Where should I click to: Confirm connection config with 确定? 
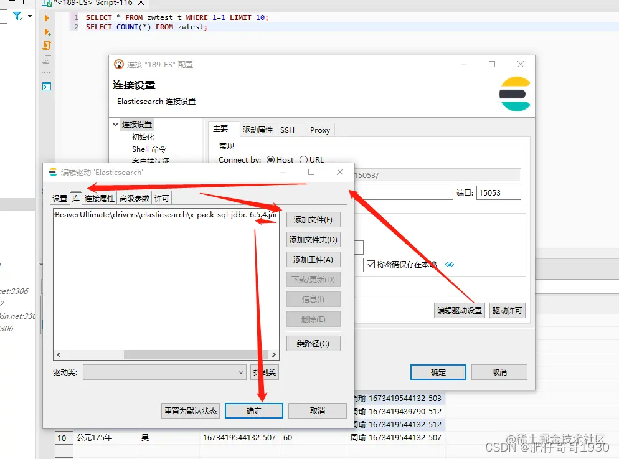point(438,372)
